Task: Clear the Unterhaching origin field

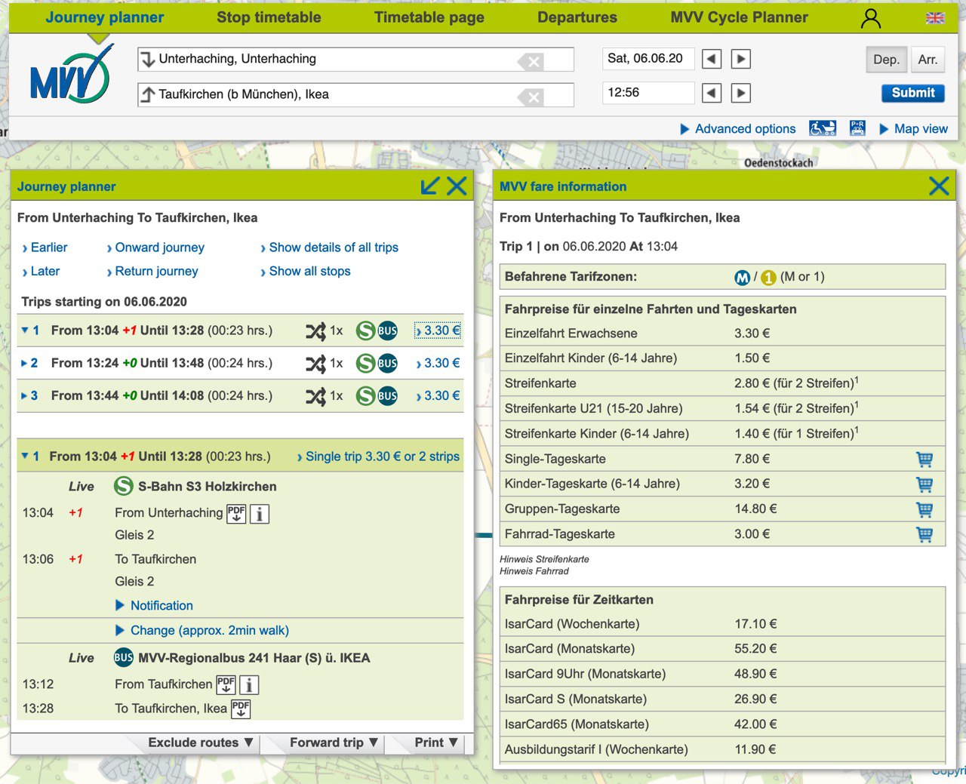Action: tap(531, 62)
